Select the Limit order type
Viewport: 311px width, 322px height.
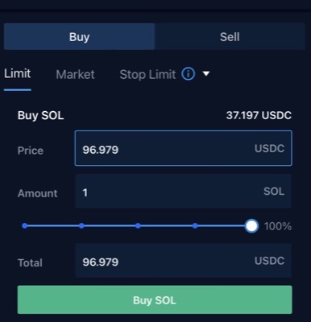point(18,73)
